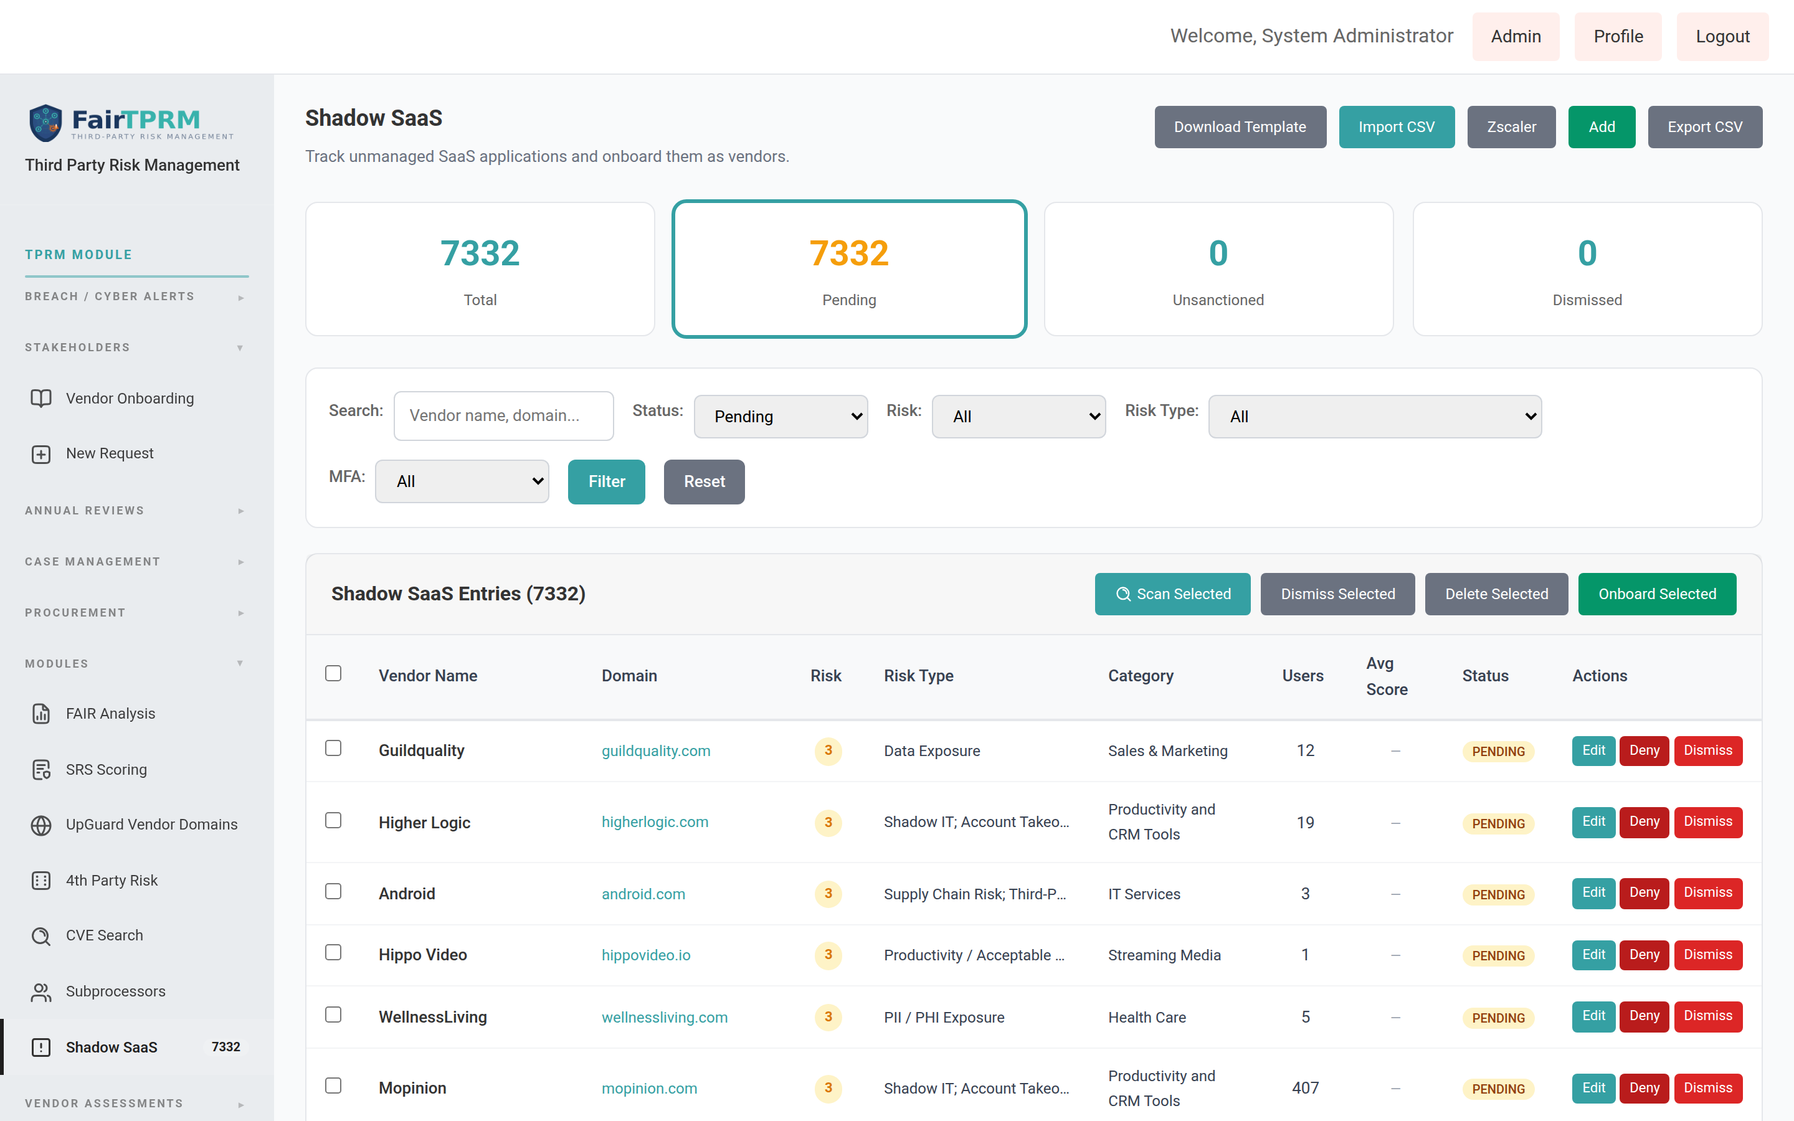This screenshot has width=1794, height=1121.
Task: Click the UpGuard Vendor Domains globe icon
Action: 40,825
